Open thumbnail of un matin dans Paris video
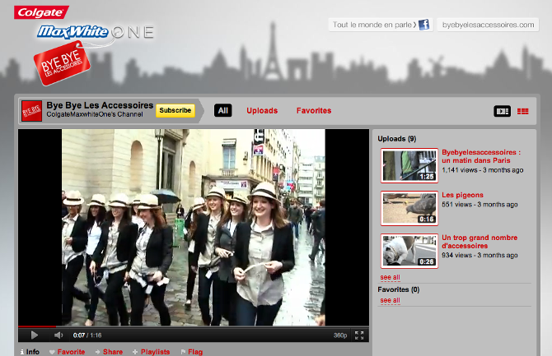Image resolution: width=552 pixels, height=356 pixels. click(x=409, y=165)
